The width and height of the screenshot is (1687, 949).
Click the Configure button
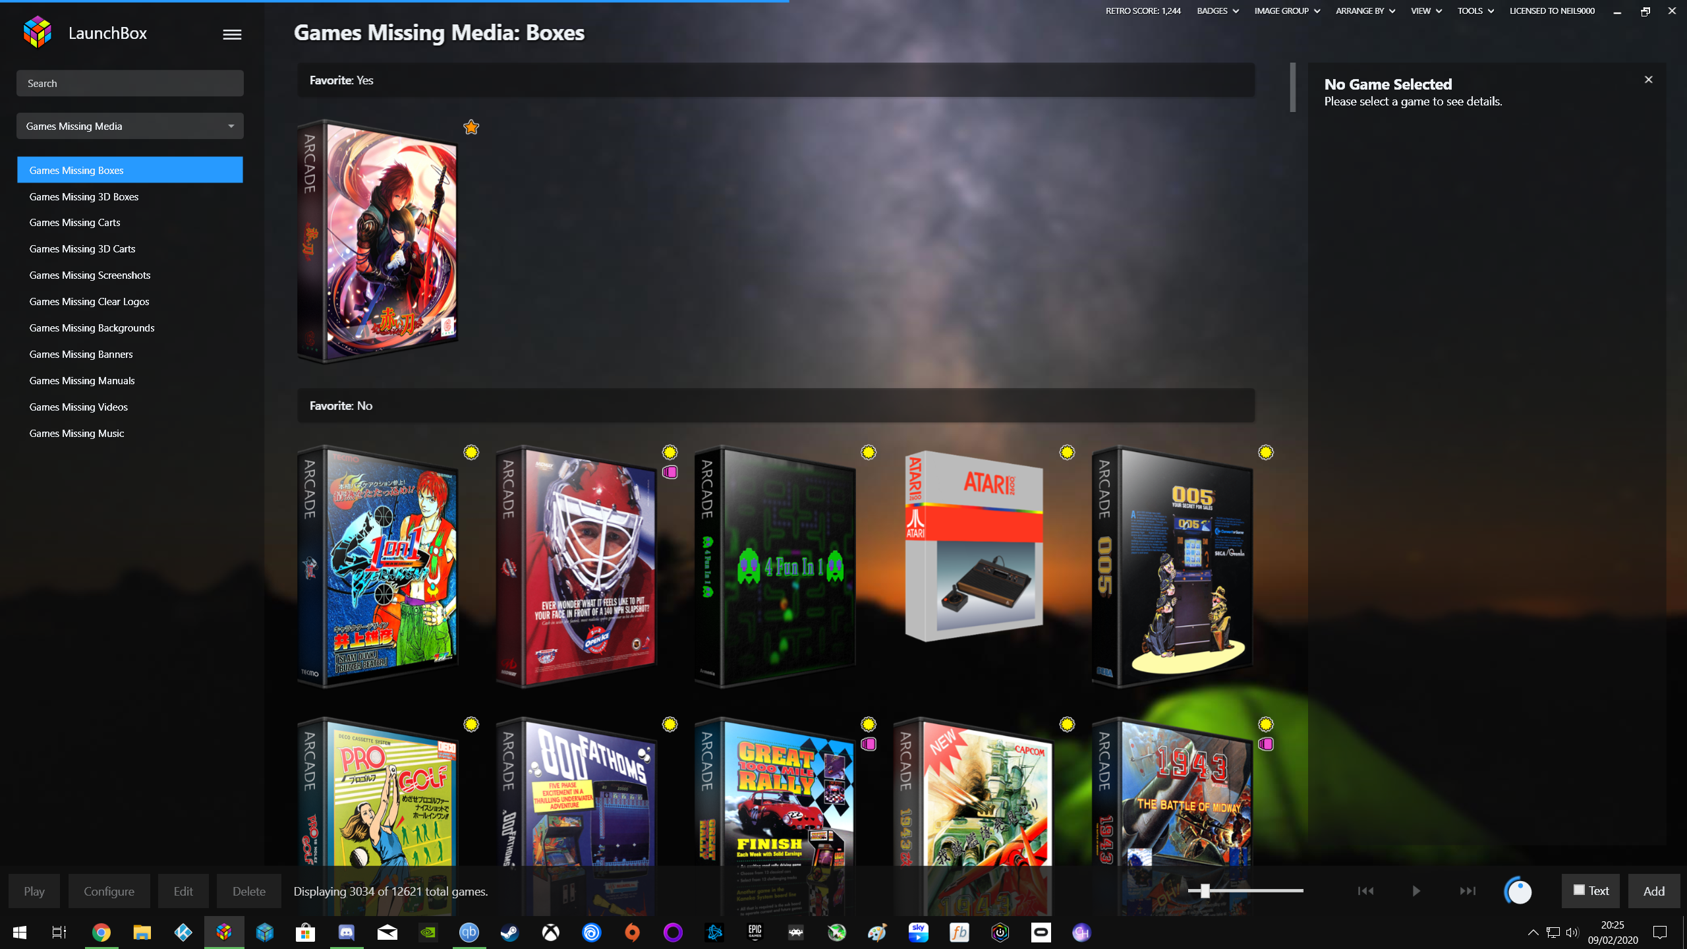pos(109,891)
